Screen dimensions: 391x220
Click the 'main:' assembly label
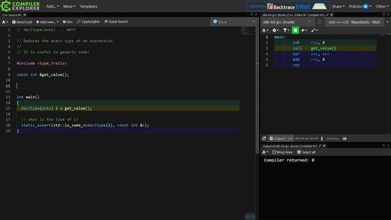[280, 37]
